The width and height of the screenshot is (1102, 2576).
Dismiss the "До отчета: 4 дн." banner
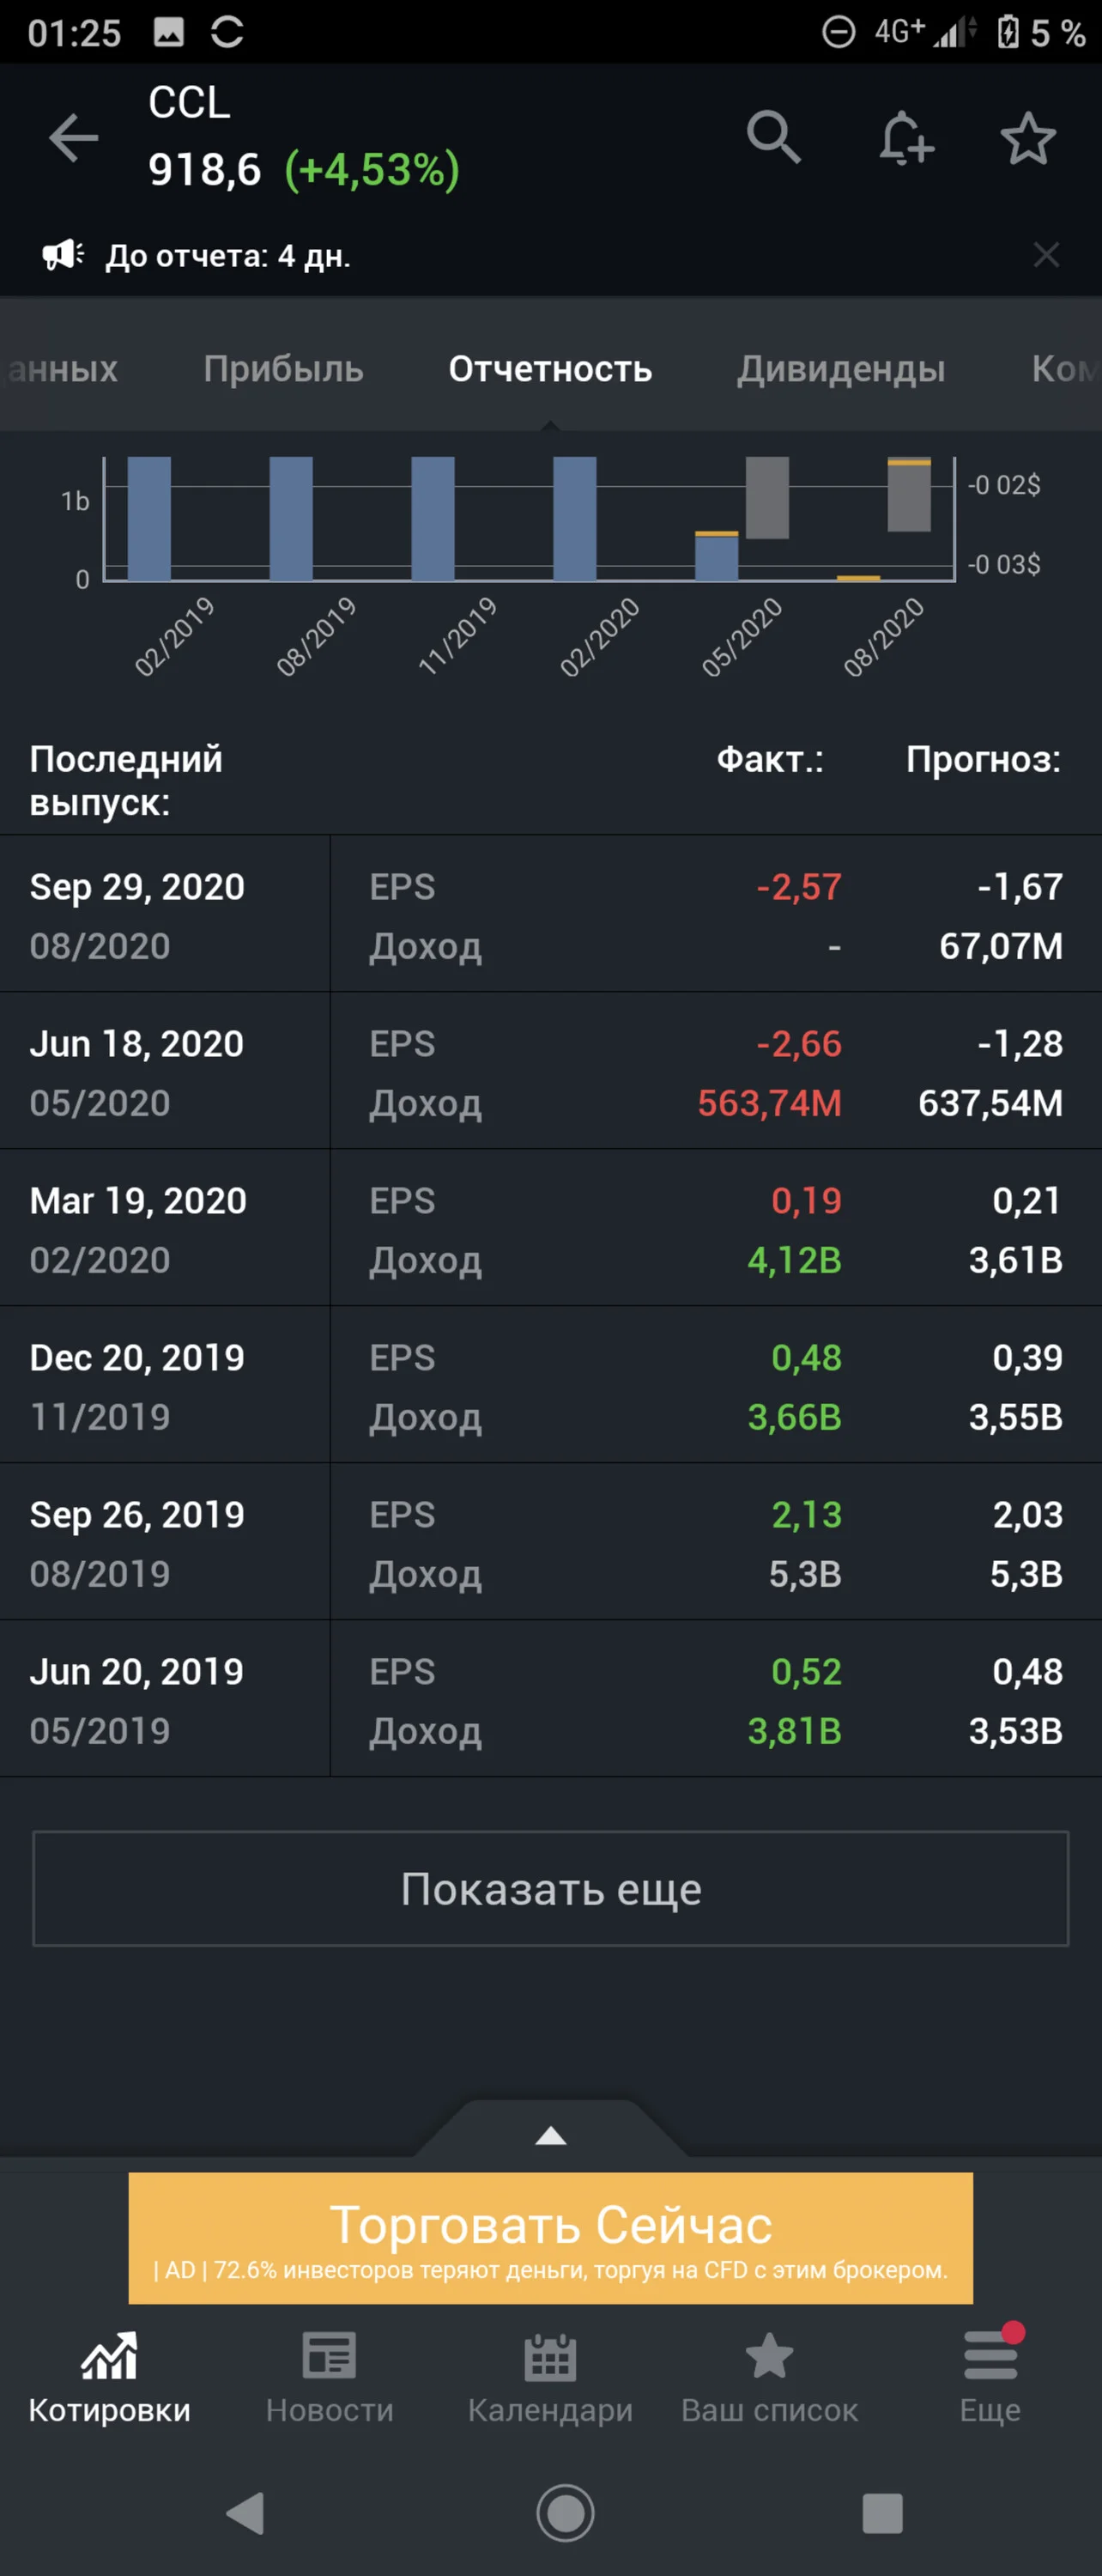1046,255
